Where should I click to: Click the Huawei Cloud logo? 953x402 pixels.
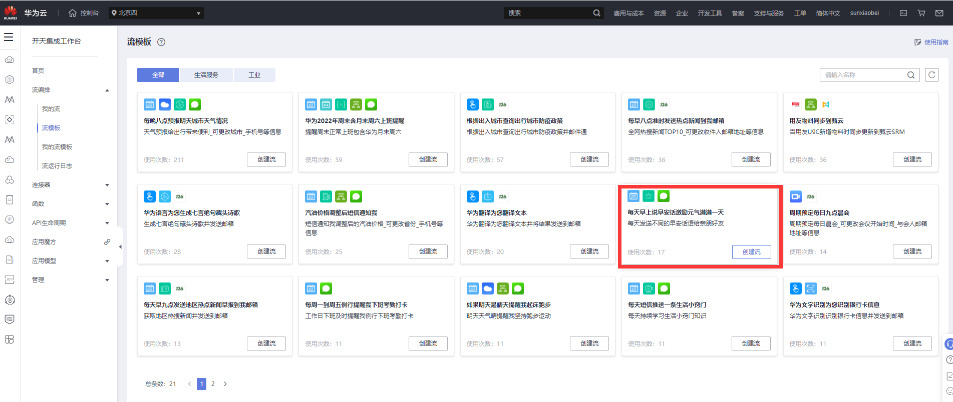10,13
